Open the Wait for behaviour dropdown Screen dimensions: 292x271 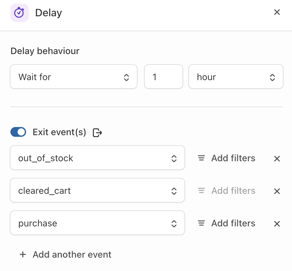tap(73, 77)
